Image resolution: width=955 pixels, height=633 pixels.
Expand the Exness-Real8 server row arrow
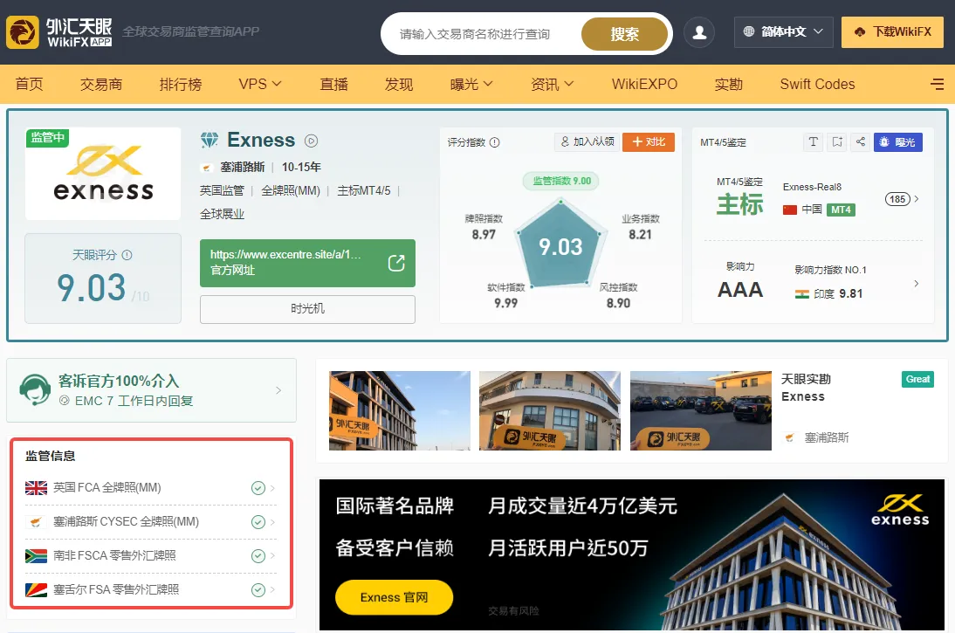point(917,198)
